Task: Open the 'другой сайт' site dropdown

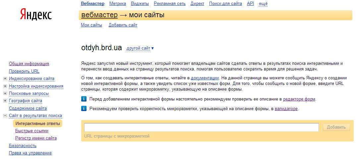Action: click(x=140, y=48)
